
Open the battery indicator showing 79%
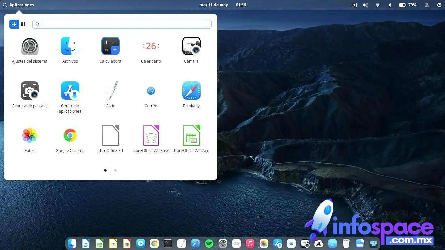(408, 5)
